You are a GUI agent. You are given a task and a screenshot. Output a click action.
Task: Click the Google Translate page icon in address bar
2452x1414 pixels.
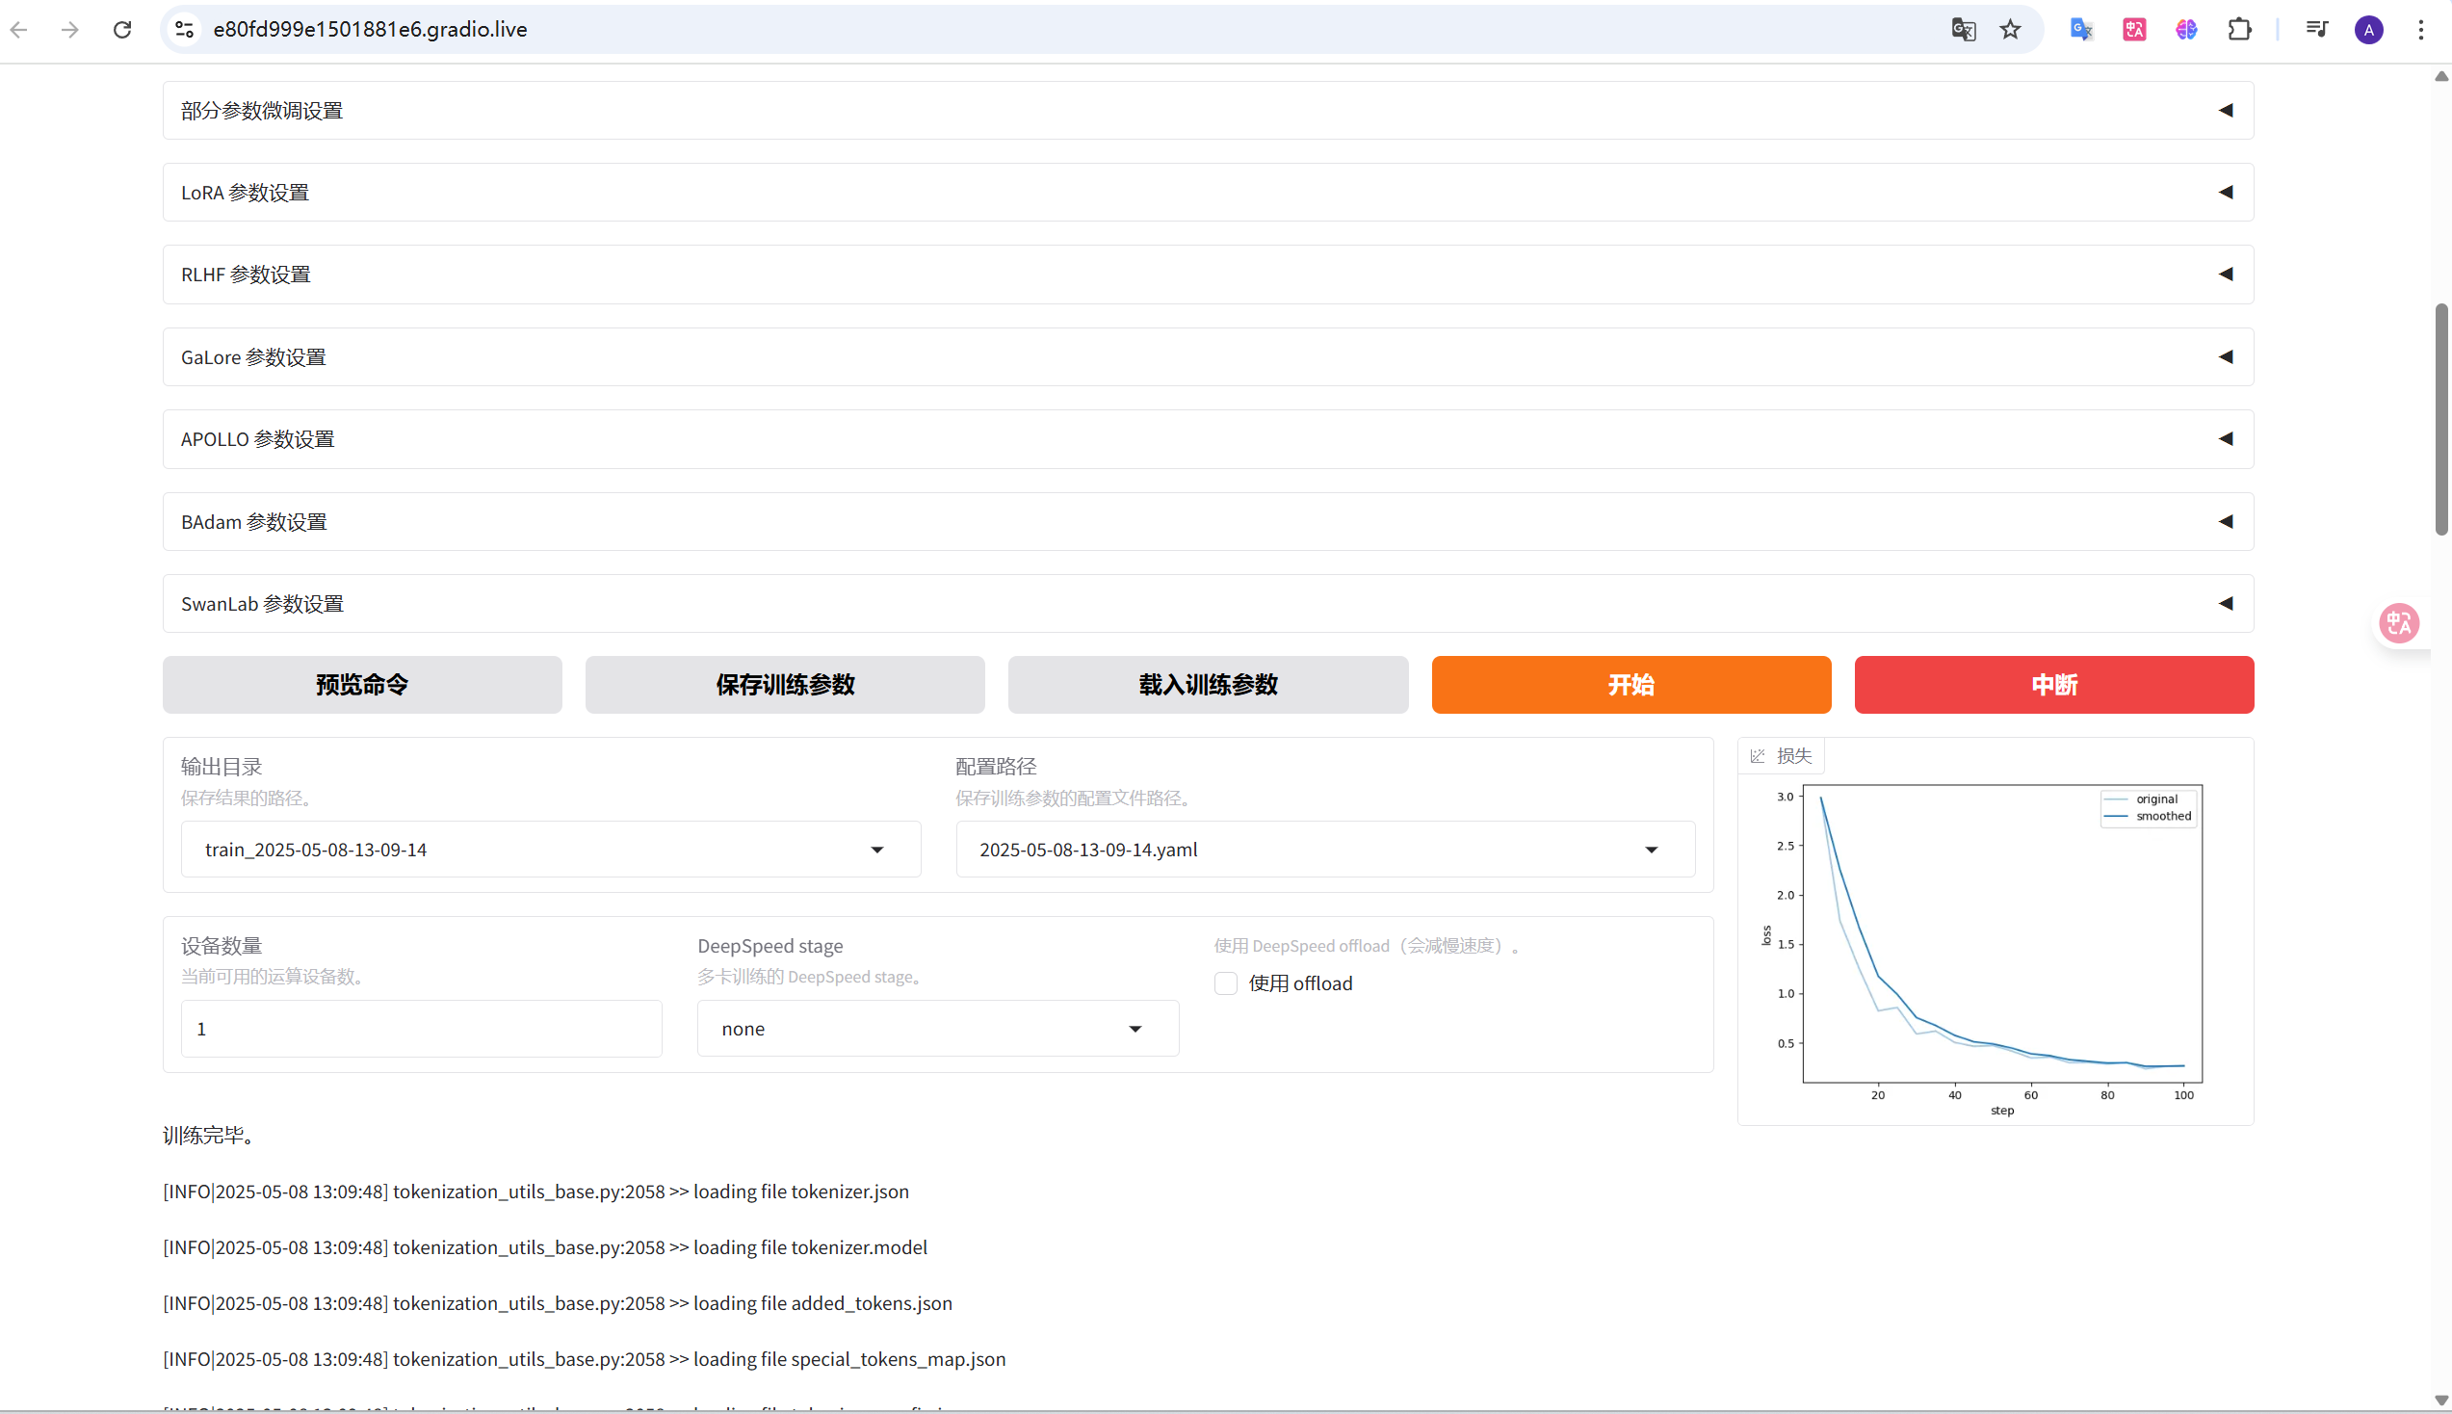(1963, 29)
